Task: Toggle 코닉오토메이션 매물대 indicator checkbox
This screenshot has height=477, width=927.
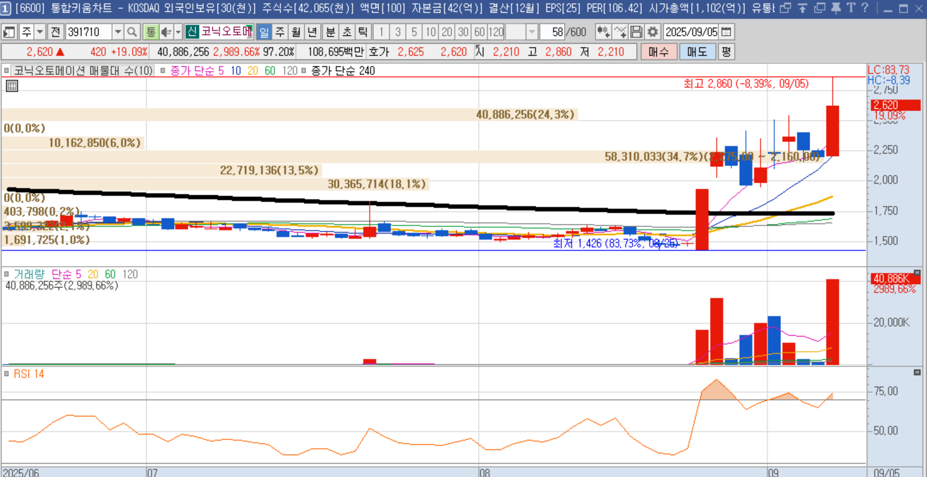Action: (x=6, y=71)
